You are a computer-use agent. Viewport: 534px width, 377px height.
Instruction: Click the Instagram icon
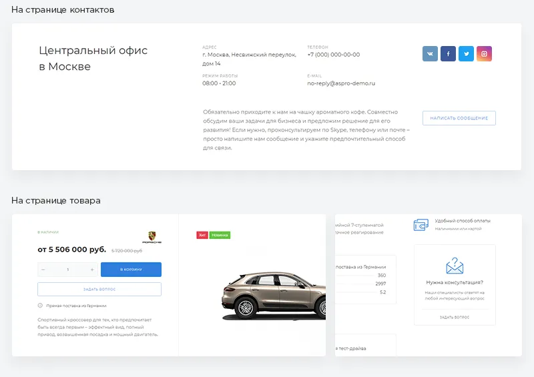(x=485, y=54)
